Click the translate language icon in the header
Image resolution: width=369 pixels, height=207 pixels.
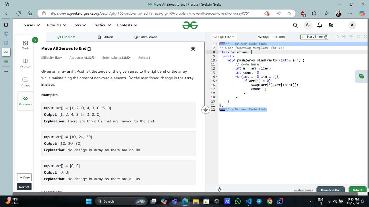331,25
